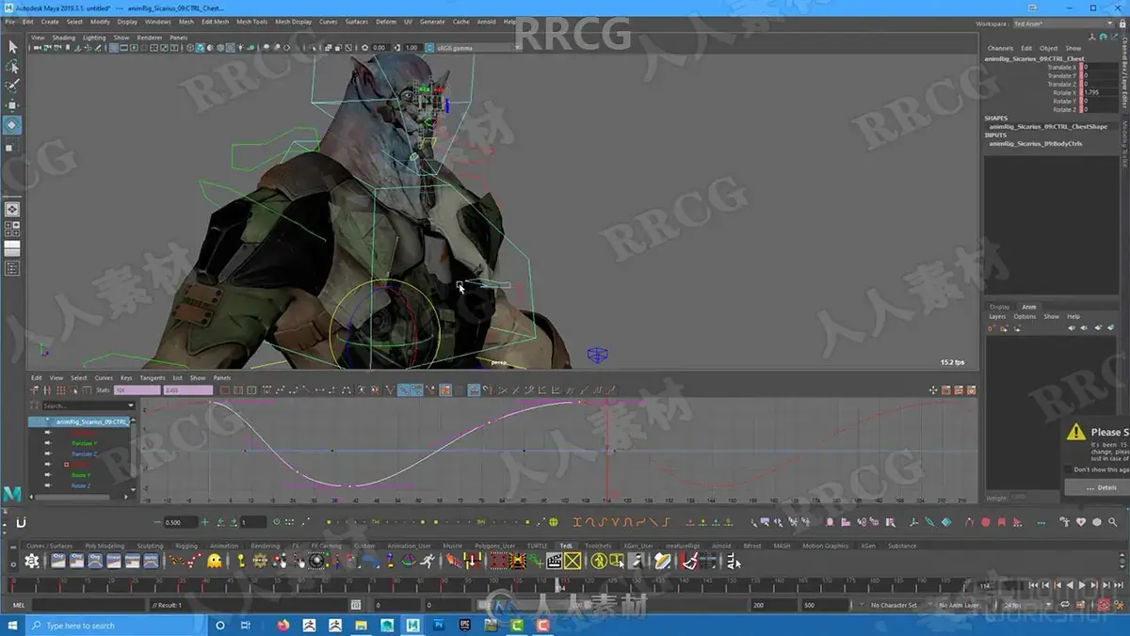Open the Channels menu in Channel Box
The height and width of the screenshot is (636, 1130).
point(1000,48)
